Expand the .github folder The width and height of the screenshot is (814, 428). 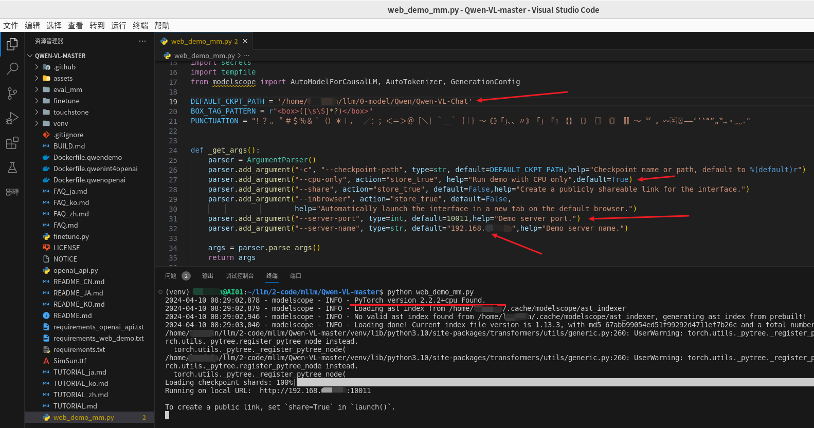pos(37,67)
